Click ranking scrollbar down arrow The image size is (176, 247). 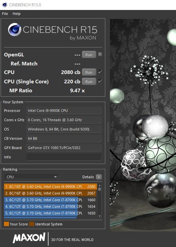pyautogui.click(x=100, y=216)
